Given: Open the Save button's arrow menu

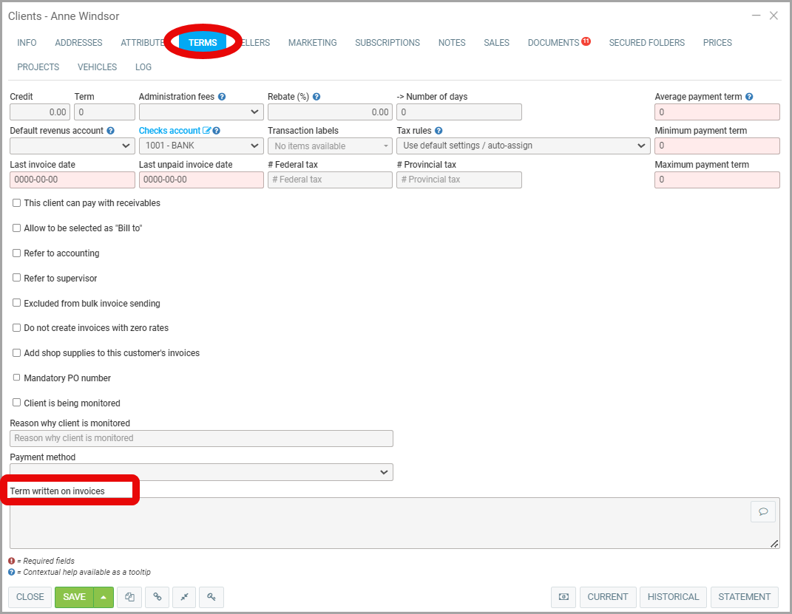Looking at the screenshot, I should (104, 597).
